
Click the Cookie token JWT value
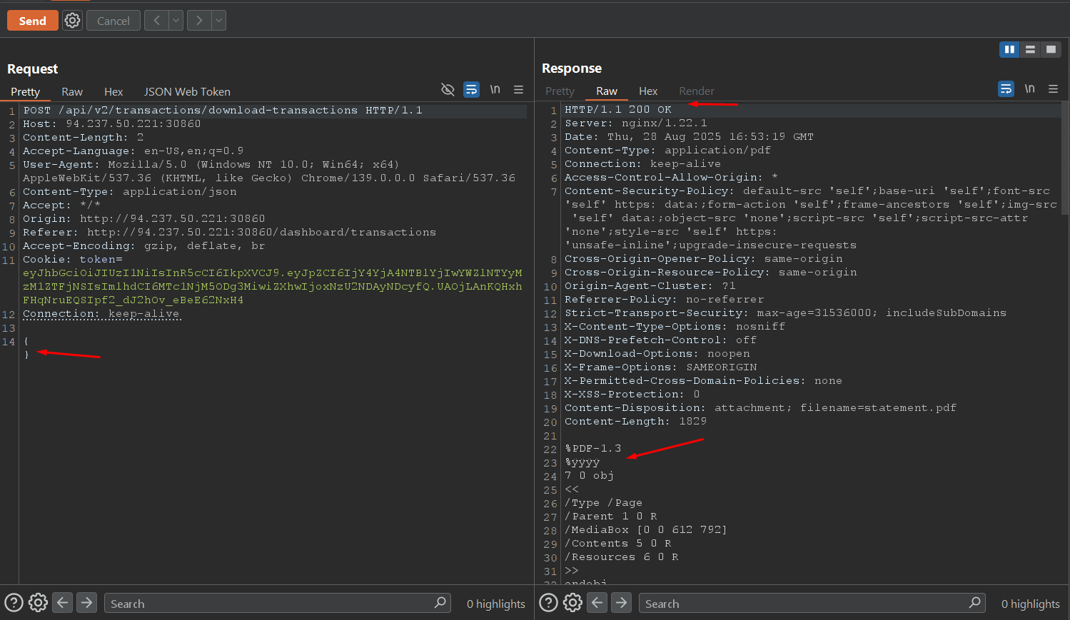[x=273, y=287]
